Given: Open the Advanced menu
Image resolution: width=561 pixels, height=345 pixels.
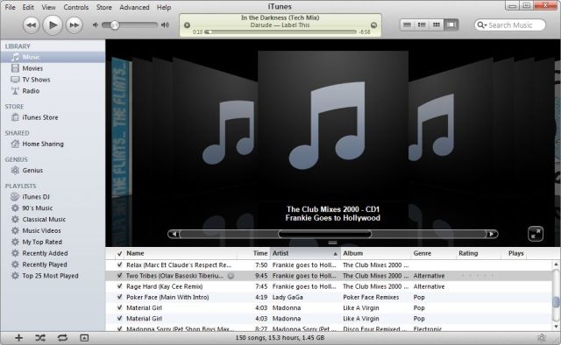Looking at the screenshot, I should [x=134, y=7].
